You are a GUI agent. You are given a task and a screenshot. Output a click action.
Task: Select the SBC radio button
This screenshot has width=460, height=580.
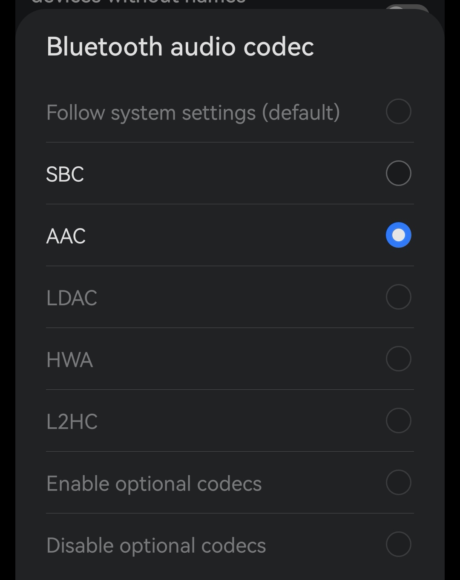pyautogui.click(x=398, y=173)
